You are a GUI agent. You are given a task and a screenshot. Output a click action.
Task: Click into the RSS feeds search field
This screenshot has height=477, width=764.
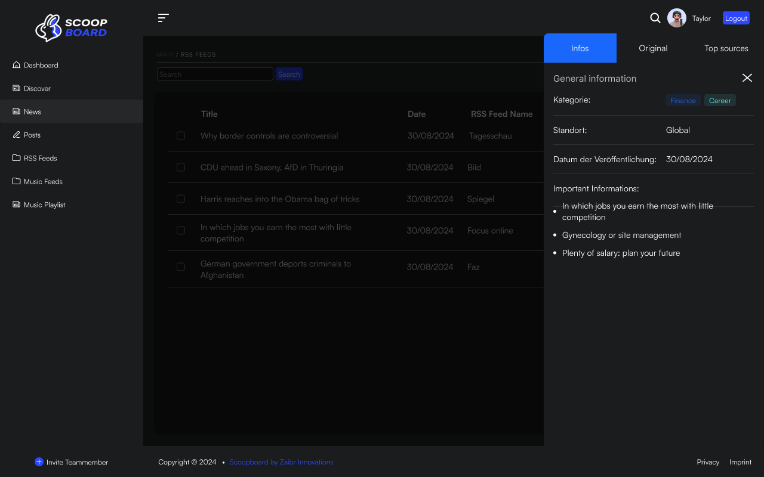215,75
